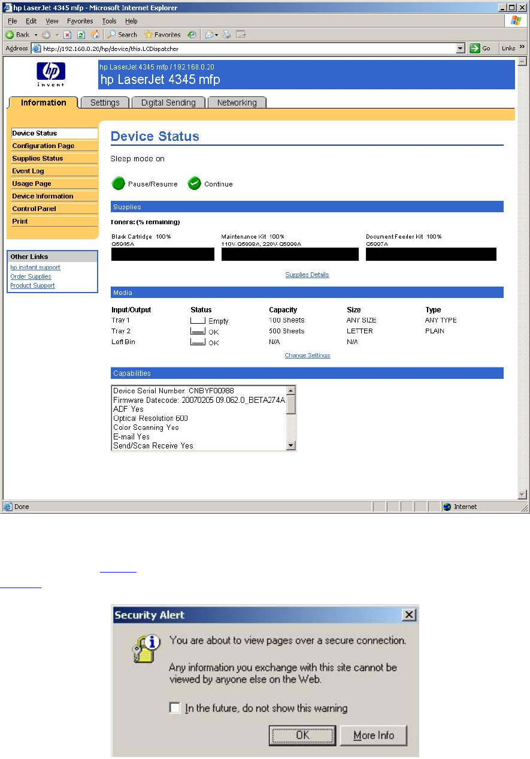Click the Maintenance Kit level bar
This screenshot has height=759, width=530.
tap(290, 254)
